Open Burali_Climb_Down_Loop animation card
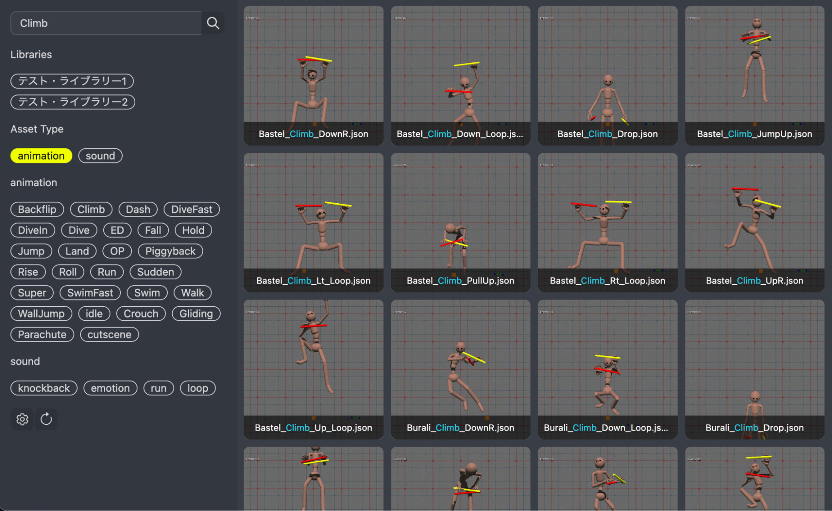Screen dimensions: 832x511 pos(607,369)
